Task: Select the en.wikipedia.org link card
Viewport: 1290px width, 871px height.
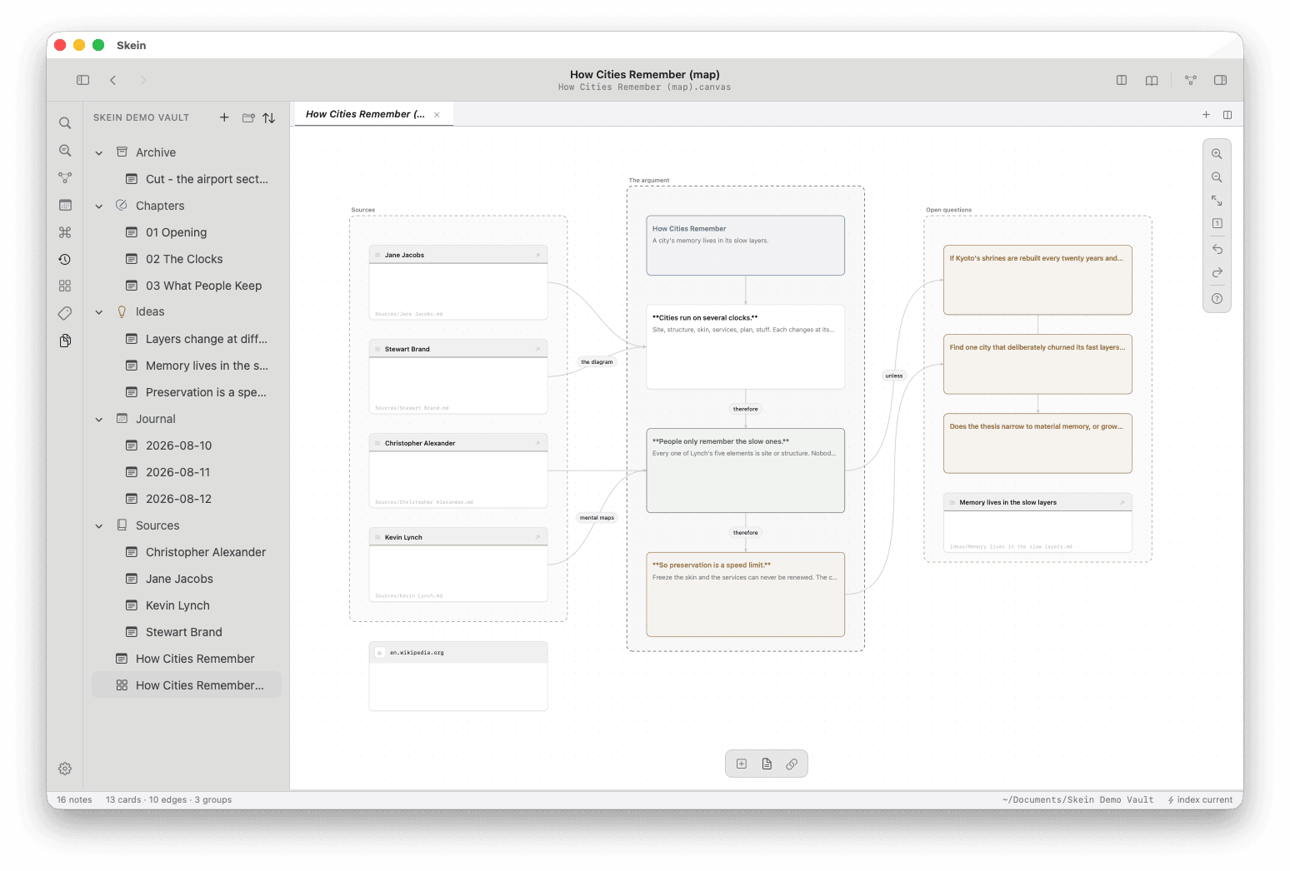Action: (x=458, y=676)
